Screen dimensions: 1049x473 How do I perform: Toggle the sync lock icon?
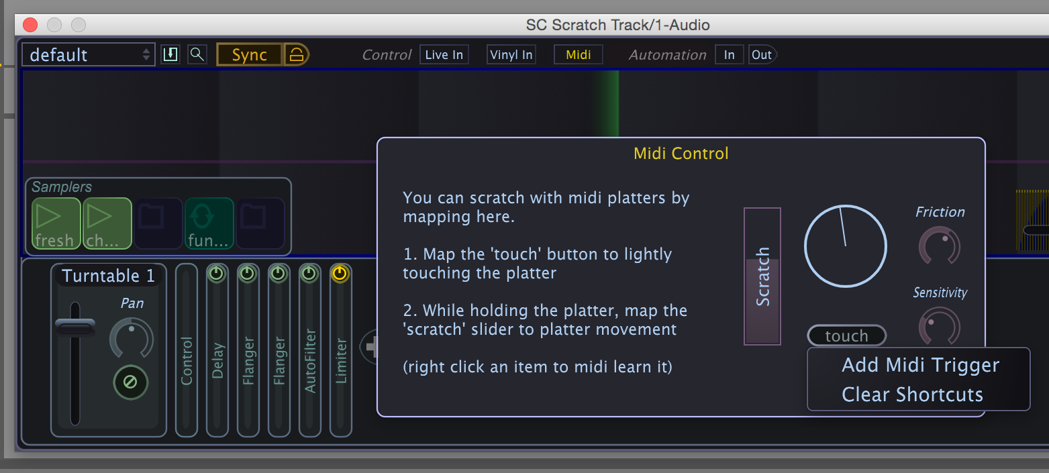[x=297, y=55]
